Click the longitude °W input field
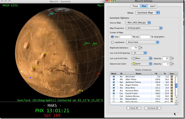 coord(126,37)
